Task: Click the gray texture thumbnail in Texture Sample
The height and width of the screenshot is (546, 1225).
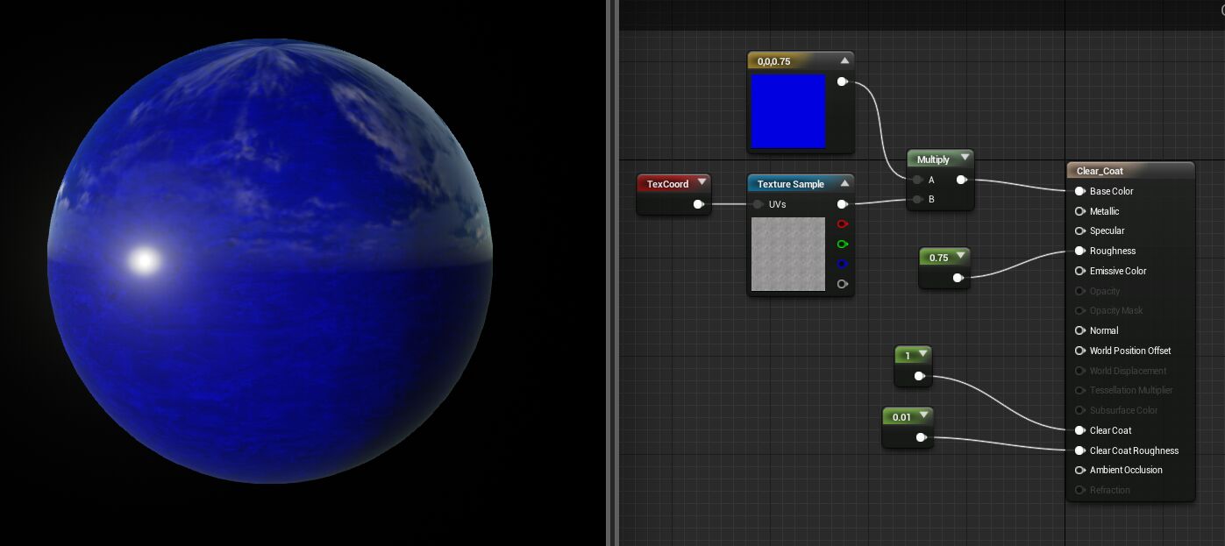Action: [x=788, y=254]
